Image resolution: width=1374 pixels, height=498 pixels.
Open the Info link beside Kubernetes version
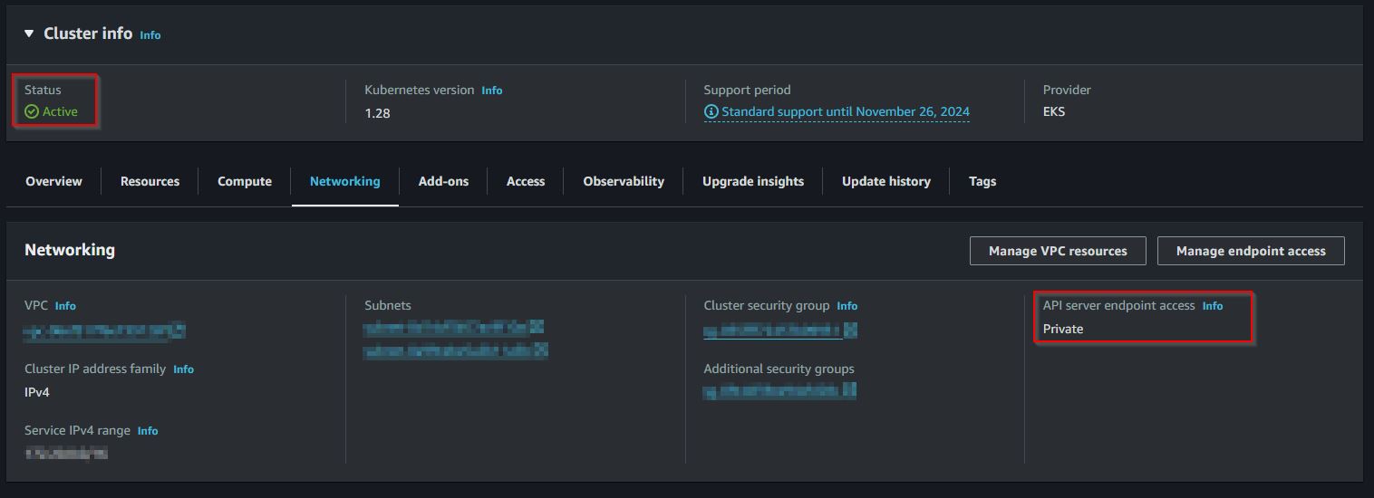(x=492, y=91)
